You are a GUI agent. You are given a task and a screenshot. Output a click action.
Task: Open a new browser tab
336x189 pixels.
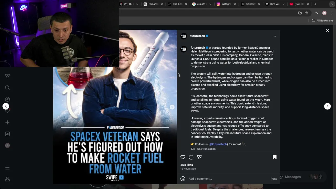(315, 4)
